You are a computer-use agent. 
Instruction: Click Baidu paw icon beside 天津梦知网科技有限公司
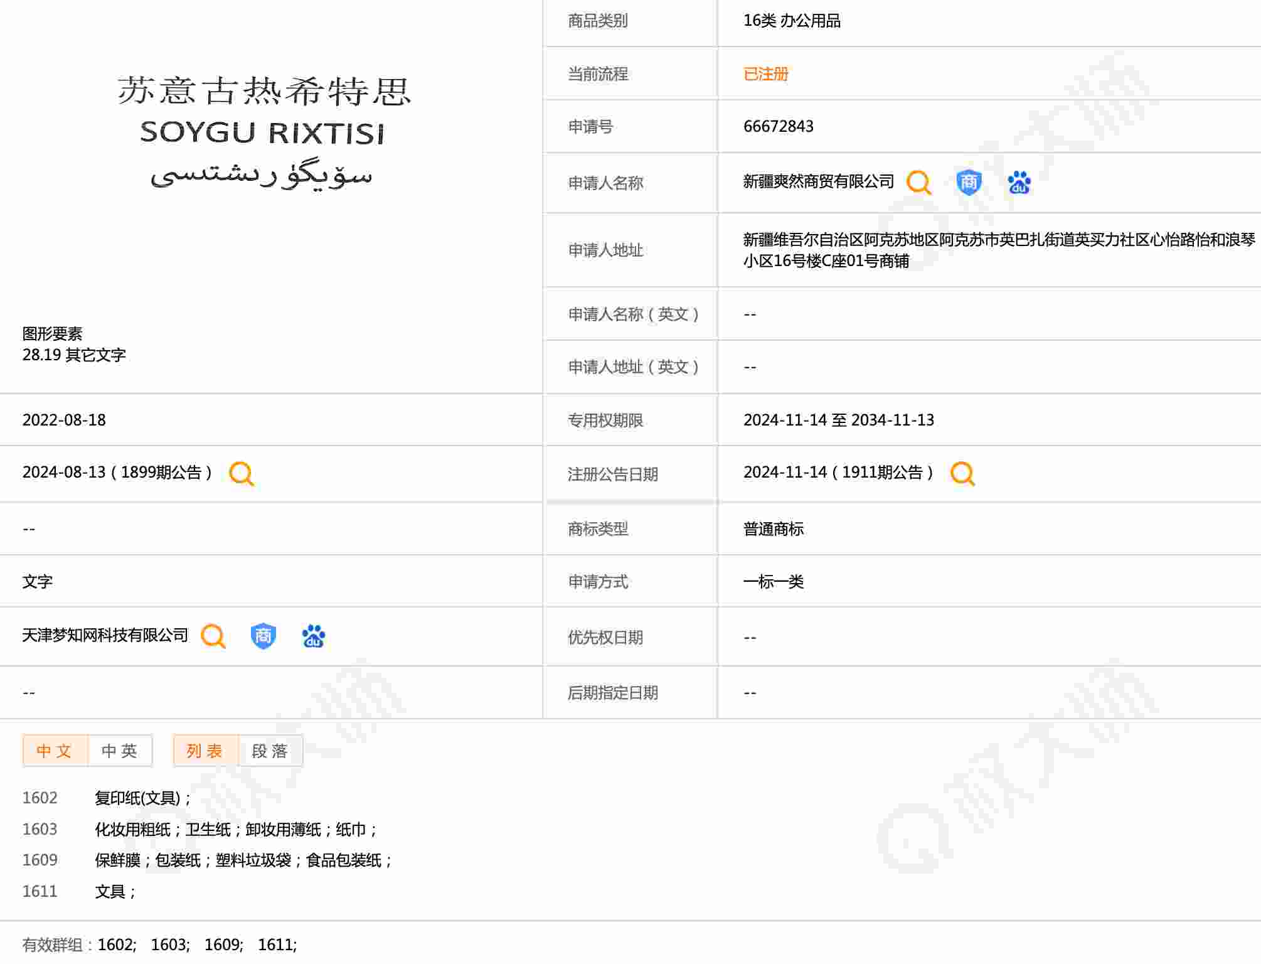313,636
